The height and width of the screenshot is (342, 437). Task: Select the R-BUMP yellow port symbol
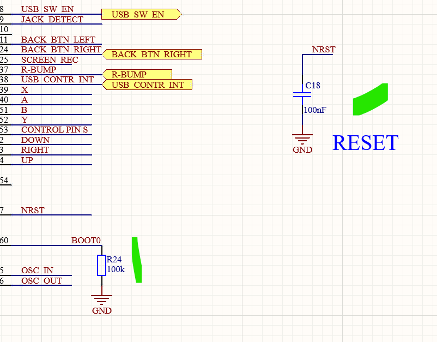click(x=137, y=75)
